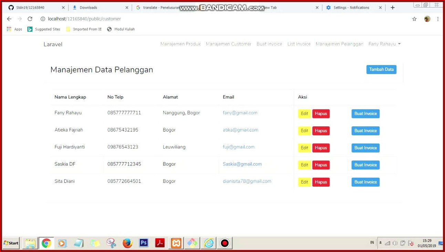Launch Firefox from the taskbar
The image size is (445, 252).
coord(127,243)
